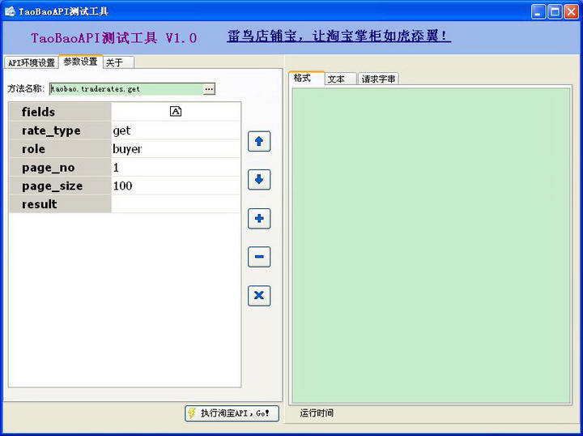Image resolution: width=583 pixels, height=436 pixels.
Task: Switch to API环境设置 tab
Action: 32,62
